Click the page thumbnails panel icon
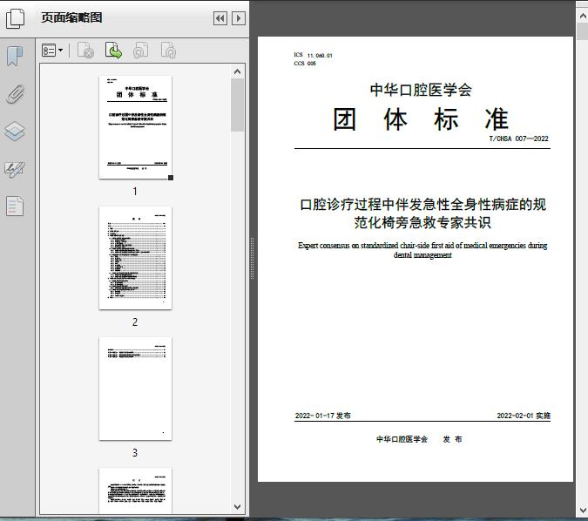This screenshot has height=521, width=588. (15, 17)
